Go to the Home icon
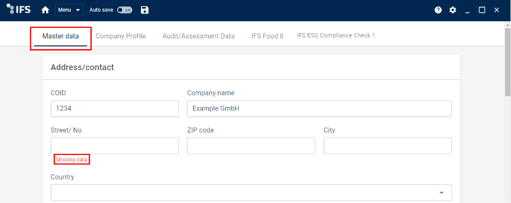 (x=45, y=10)
